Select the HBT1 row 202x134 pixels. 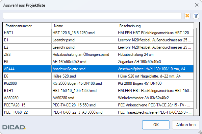coord(98,33)
